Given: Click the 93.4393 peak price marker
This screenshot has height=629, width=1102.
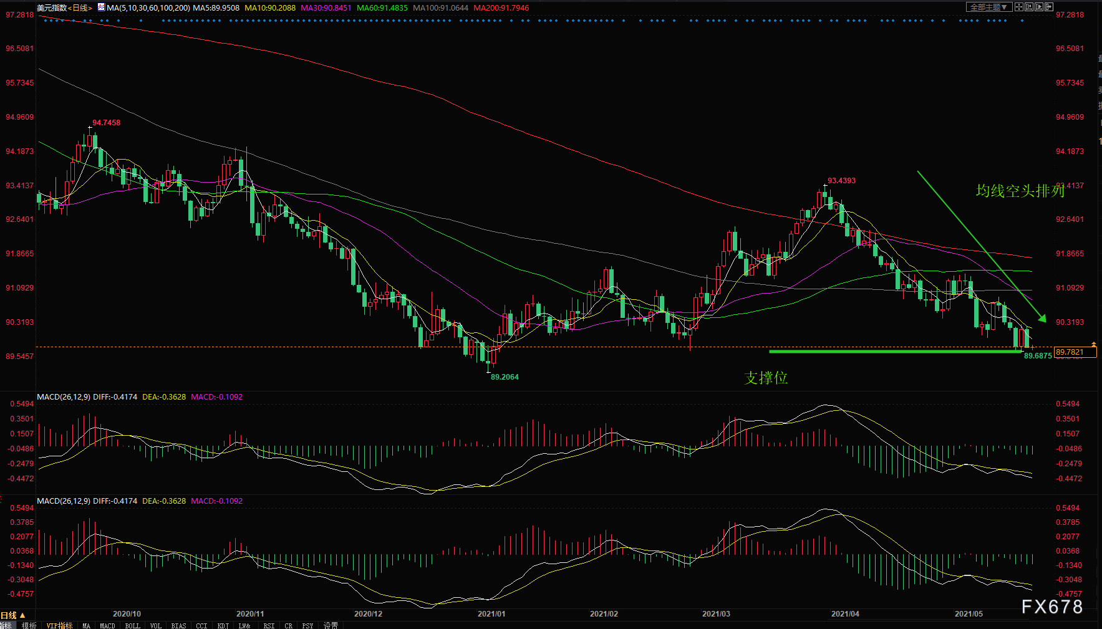Looking at the screenshot, I should (841, 180).
